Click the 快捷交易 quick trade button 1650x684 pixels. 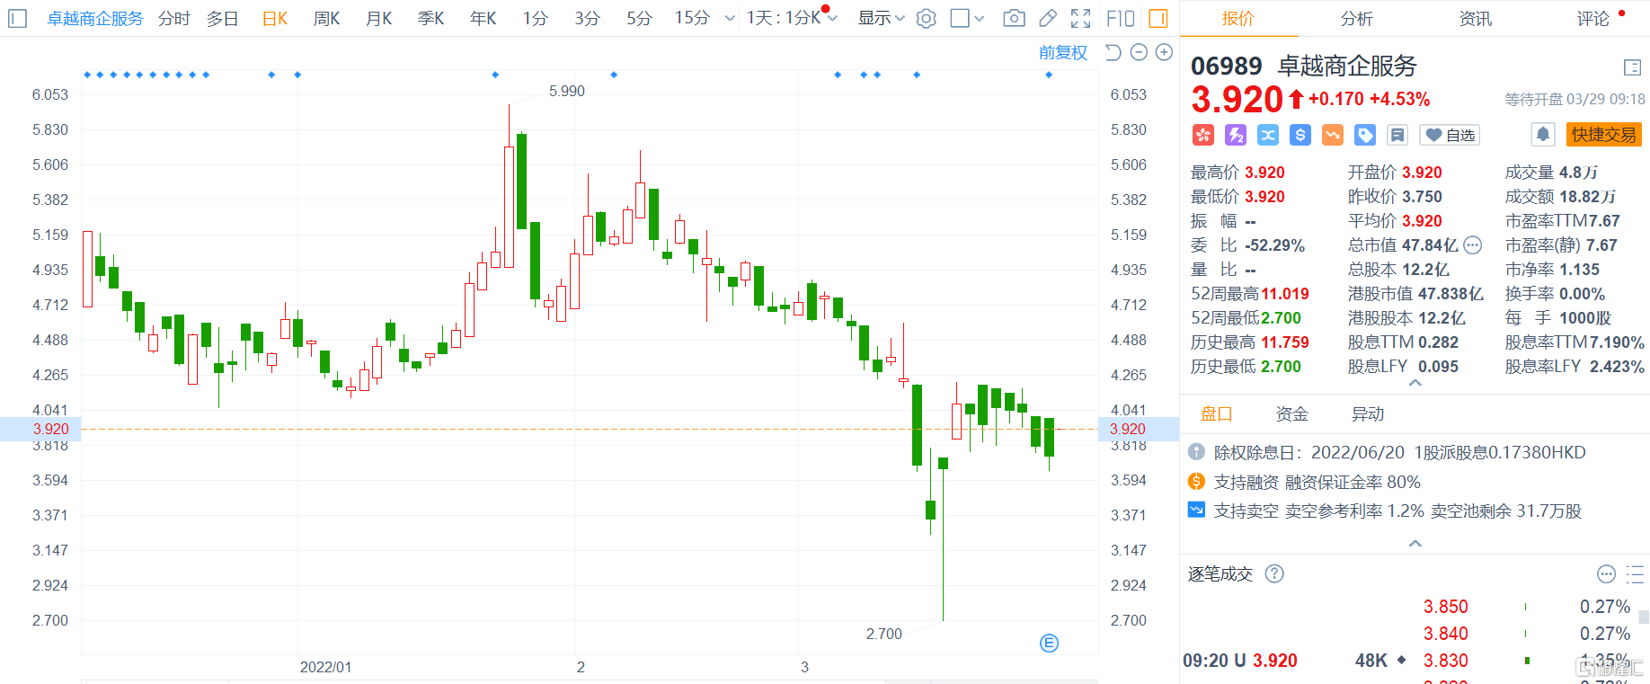point(1604,135)
